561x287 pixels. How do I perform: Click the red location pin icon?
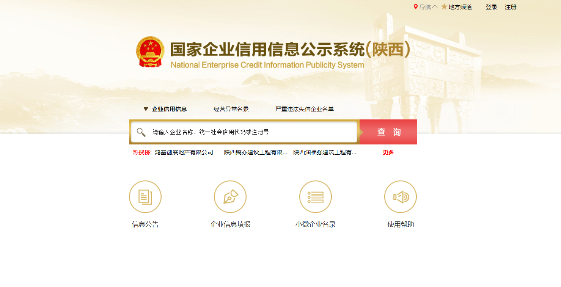click(x=416, y=7)
